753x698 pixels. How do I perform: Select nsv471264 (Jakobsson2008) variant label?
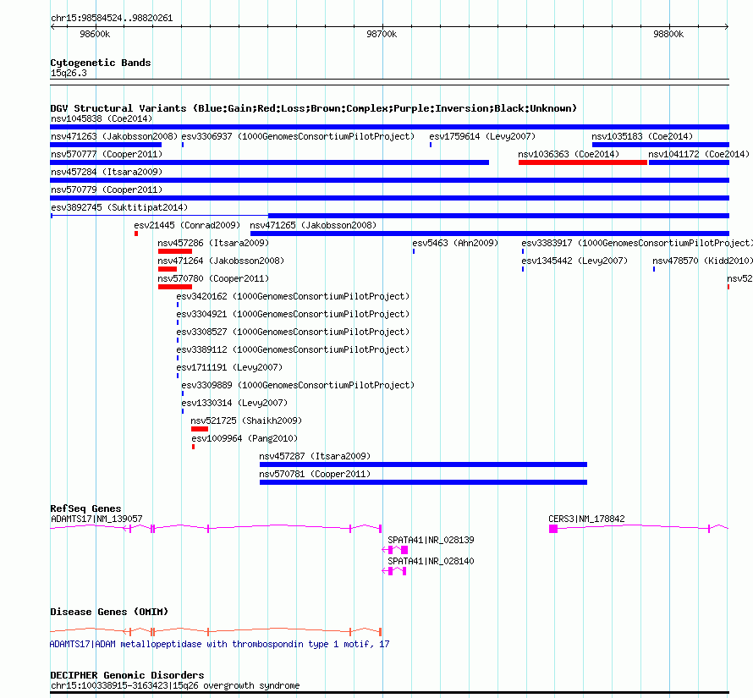click(221, 261)
